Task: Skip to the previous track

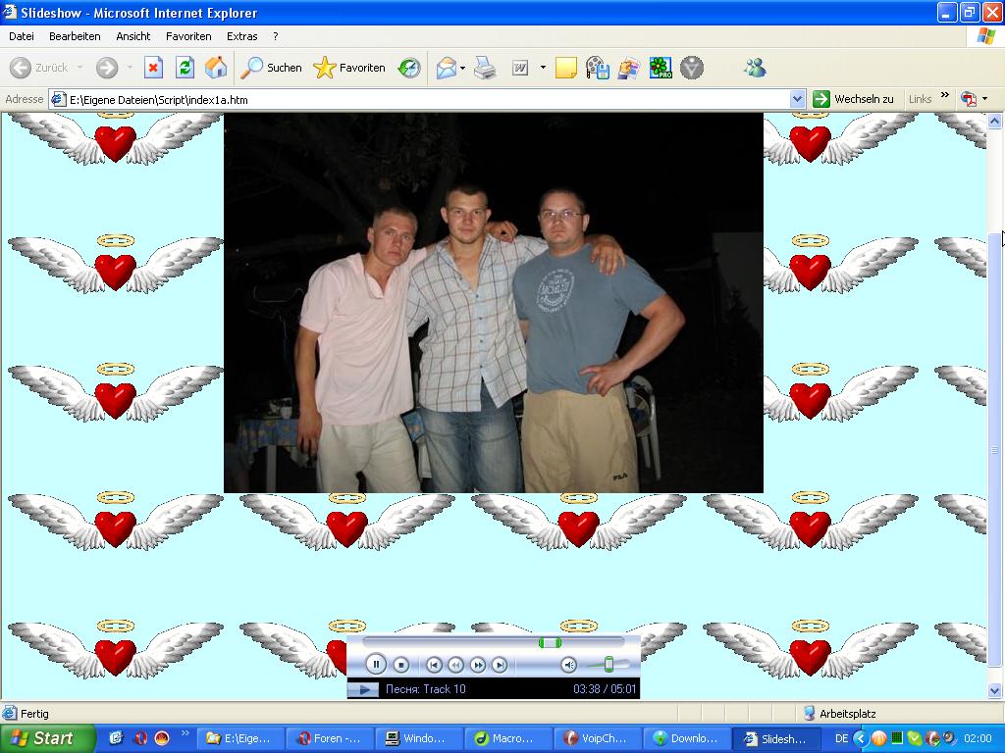Action: click(x=434, y=666)
